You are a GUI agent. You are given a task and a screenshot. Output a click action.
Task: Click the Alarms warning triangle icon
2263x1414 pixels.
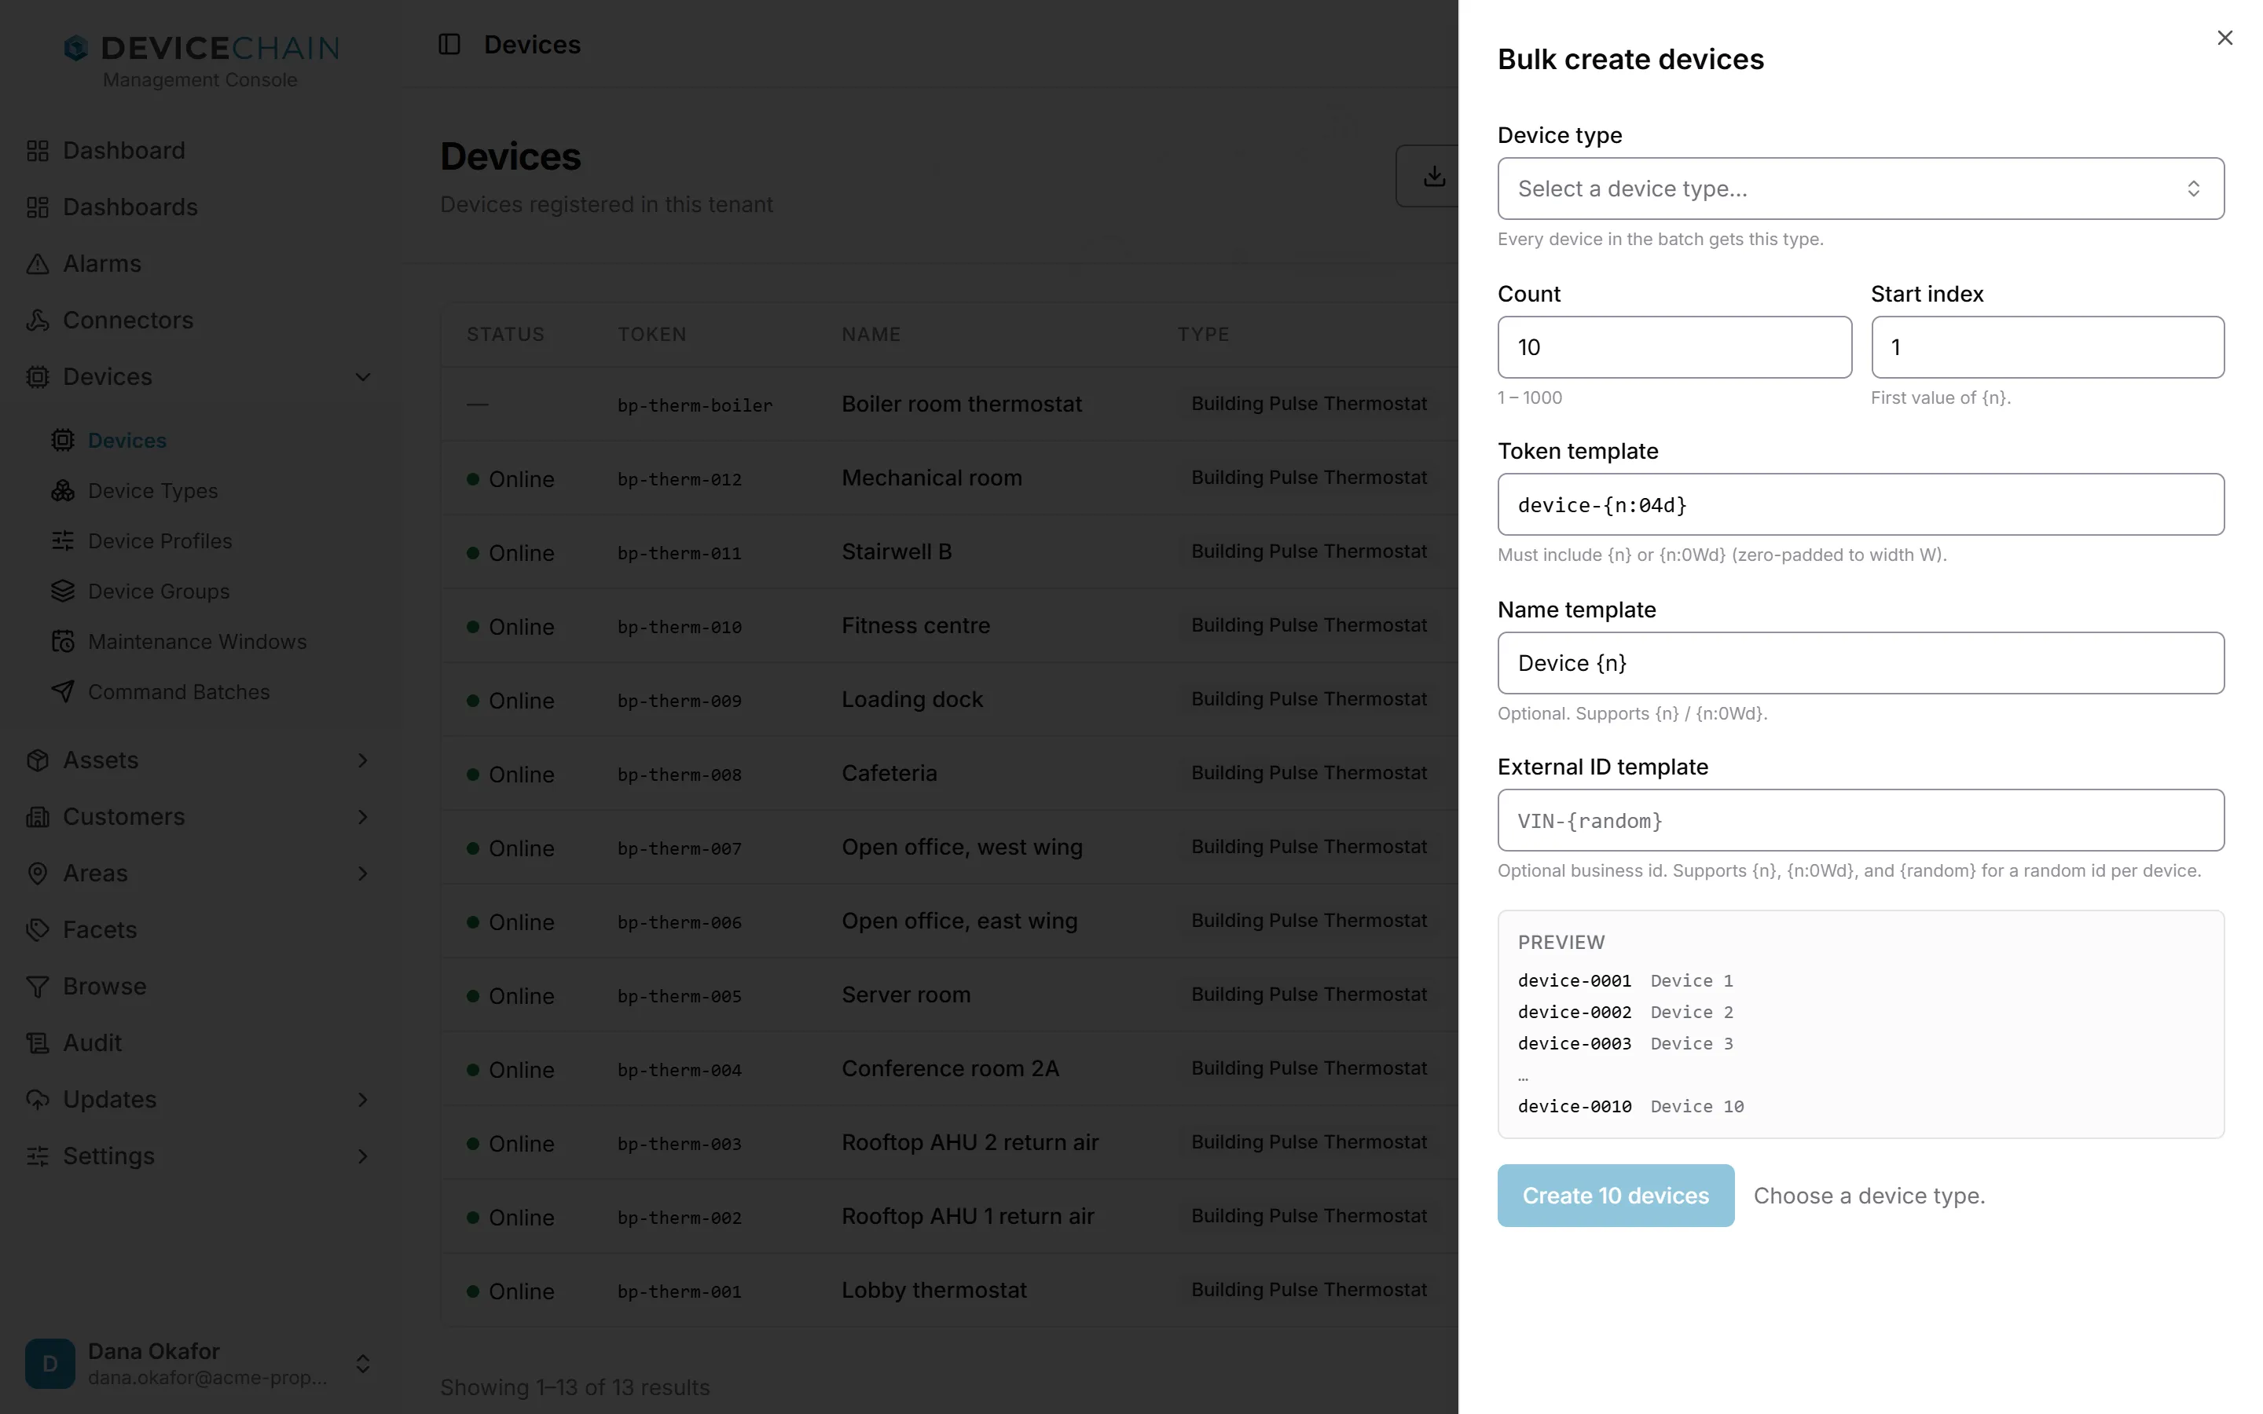[x=38, y=264]
